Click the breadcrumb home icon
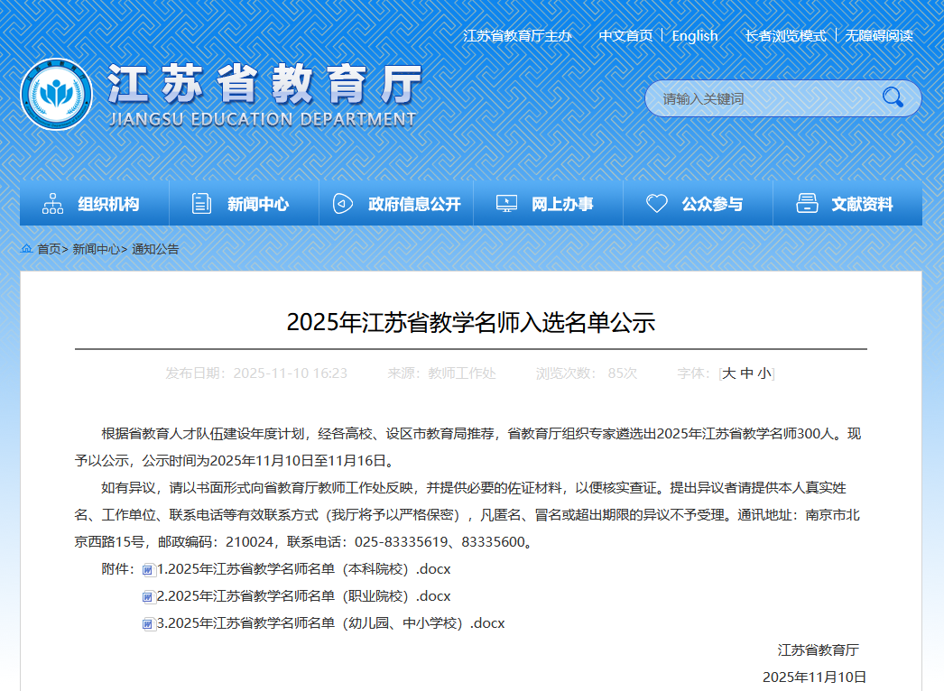The image size is (944, 691). point(27,249)
